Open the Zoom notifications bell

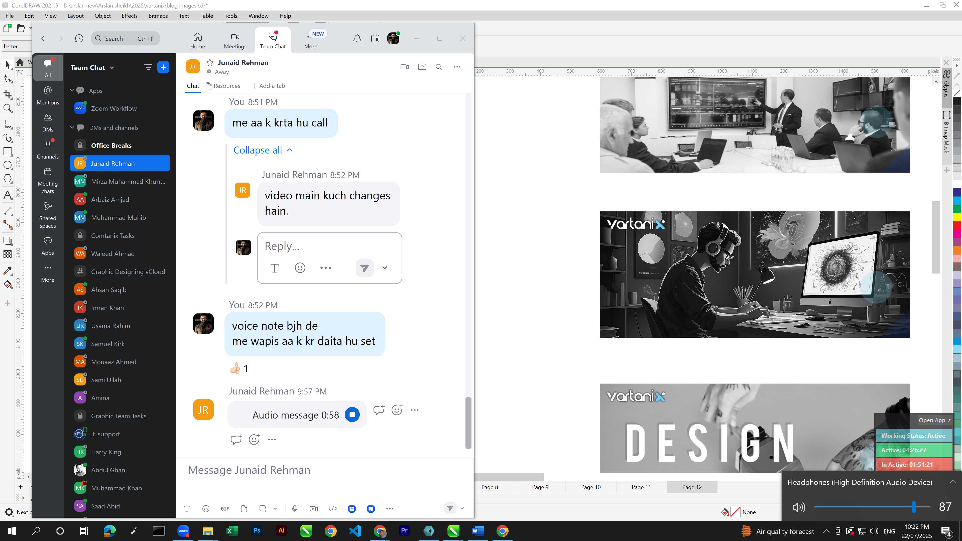point(357,39)
